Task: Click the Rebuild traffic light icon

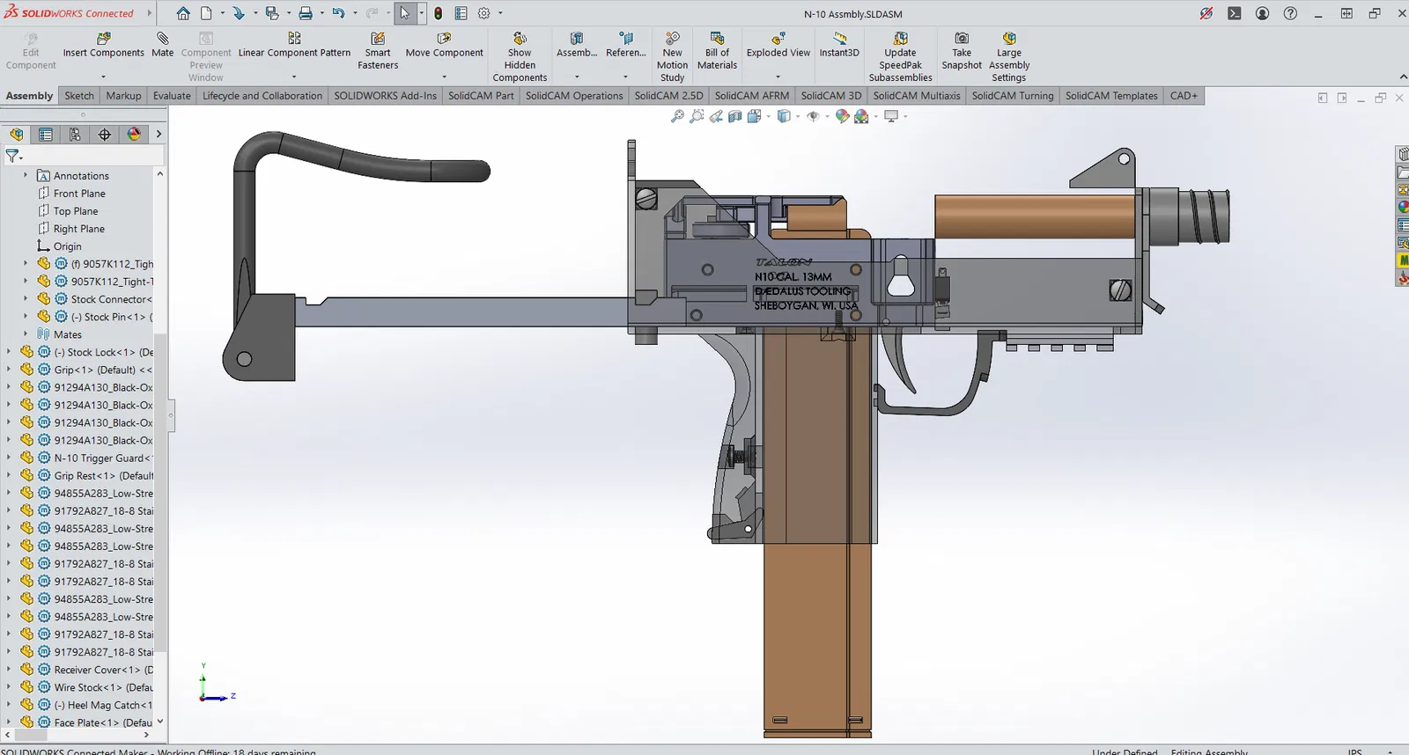Action: (x=438, y=13)
